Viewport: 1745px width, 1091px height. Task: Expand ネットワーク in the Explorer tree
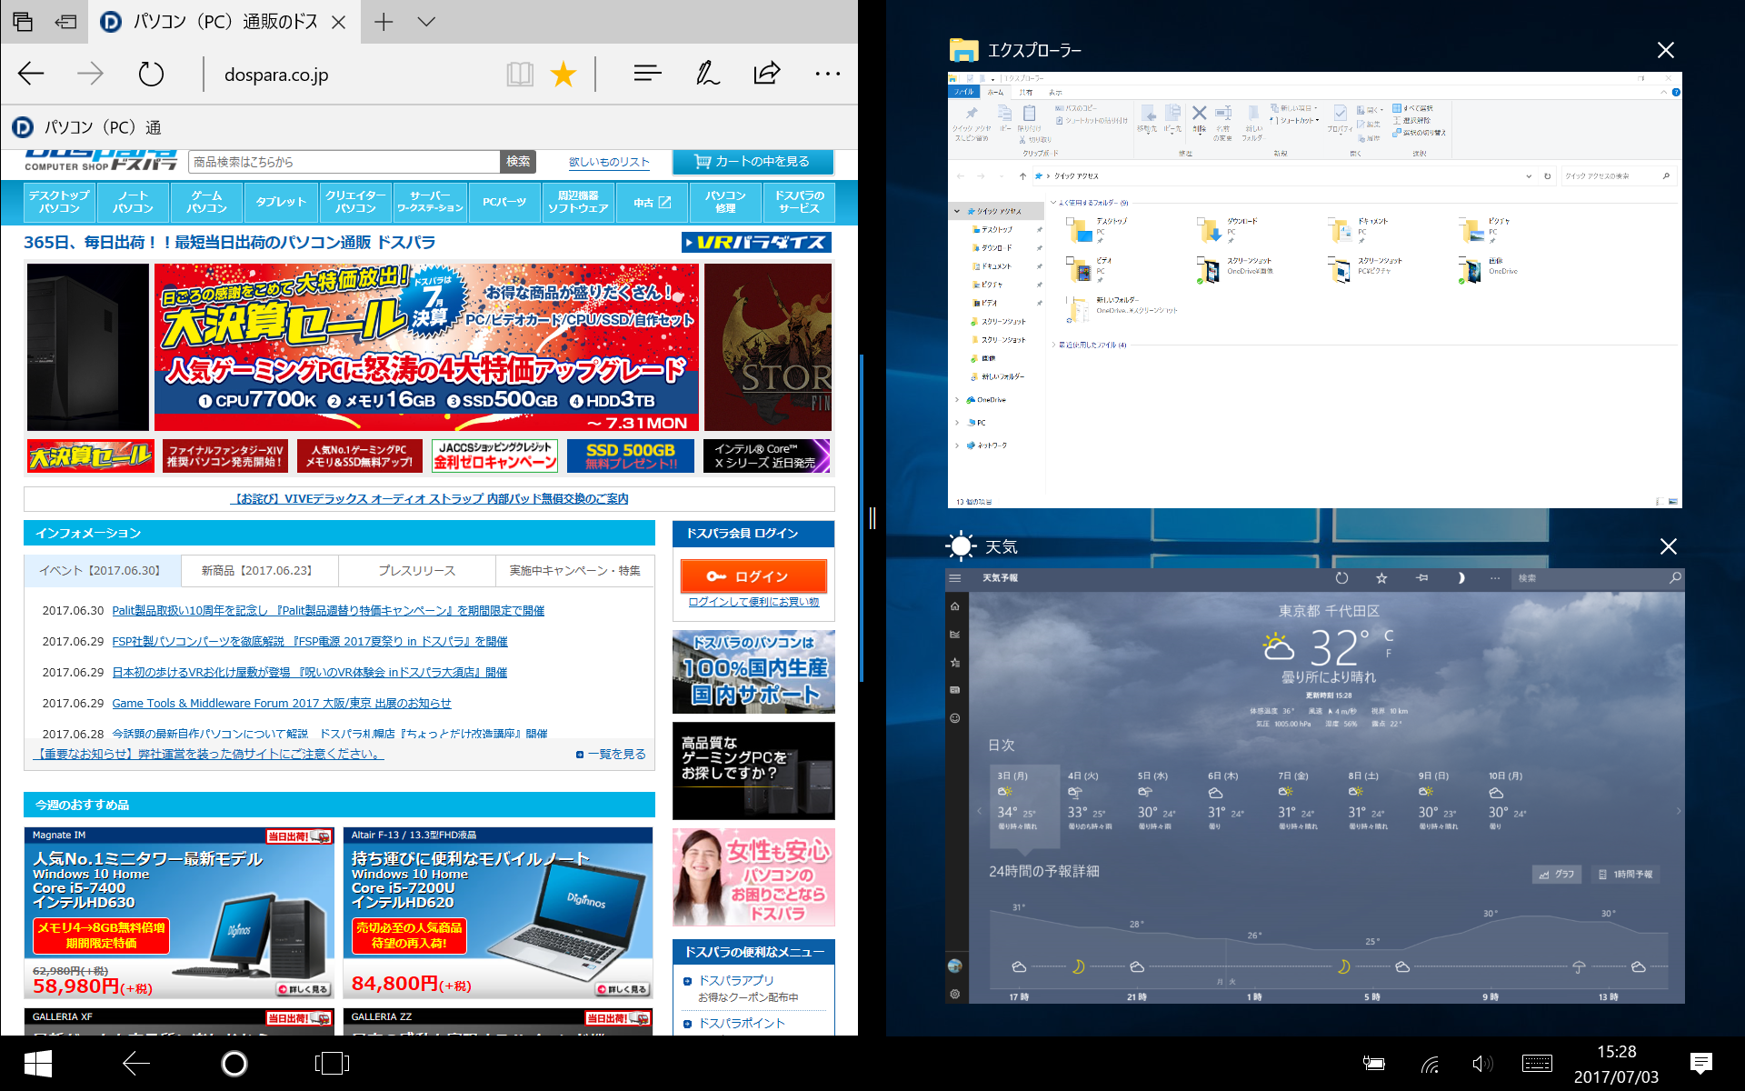[957, 445]
